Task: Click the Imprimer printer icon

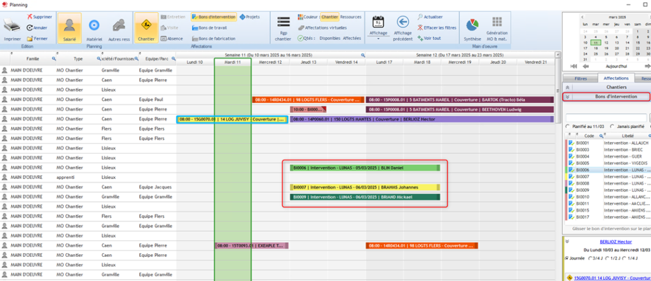Action: tap(12, 26)
